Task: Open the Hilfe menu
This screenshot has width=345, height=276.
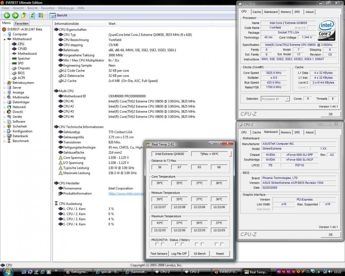Action: pos(81,8)
